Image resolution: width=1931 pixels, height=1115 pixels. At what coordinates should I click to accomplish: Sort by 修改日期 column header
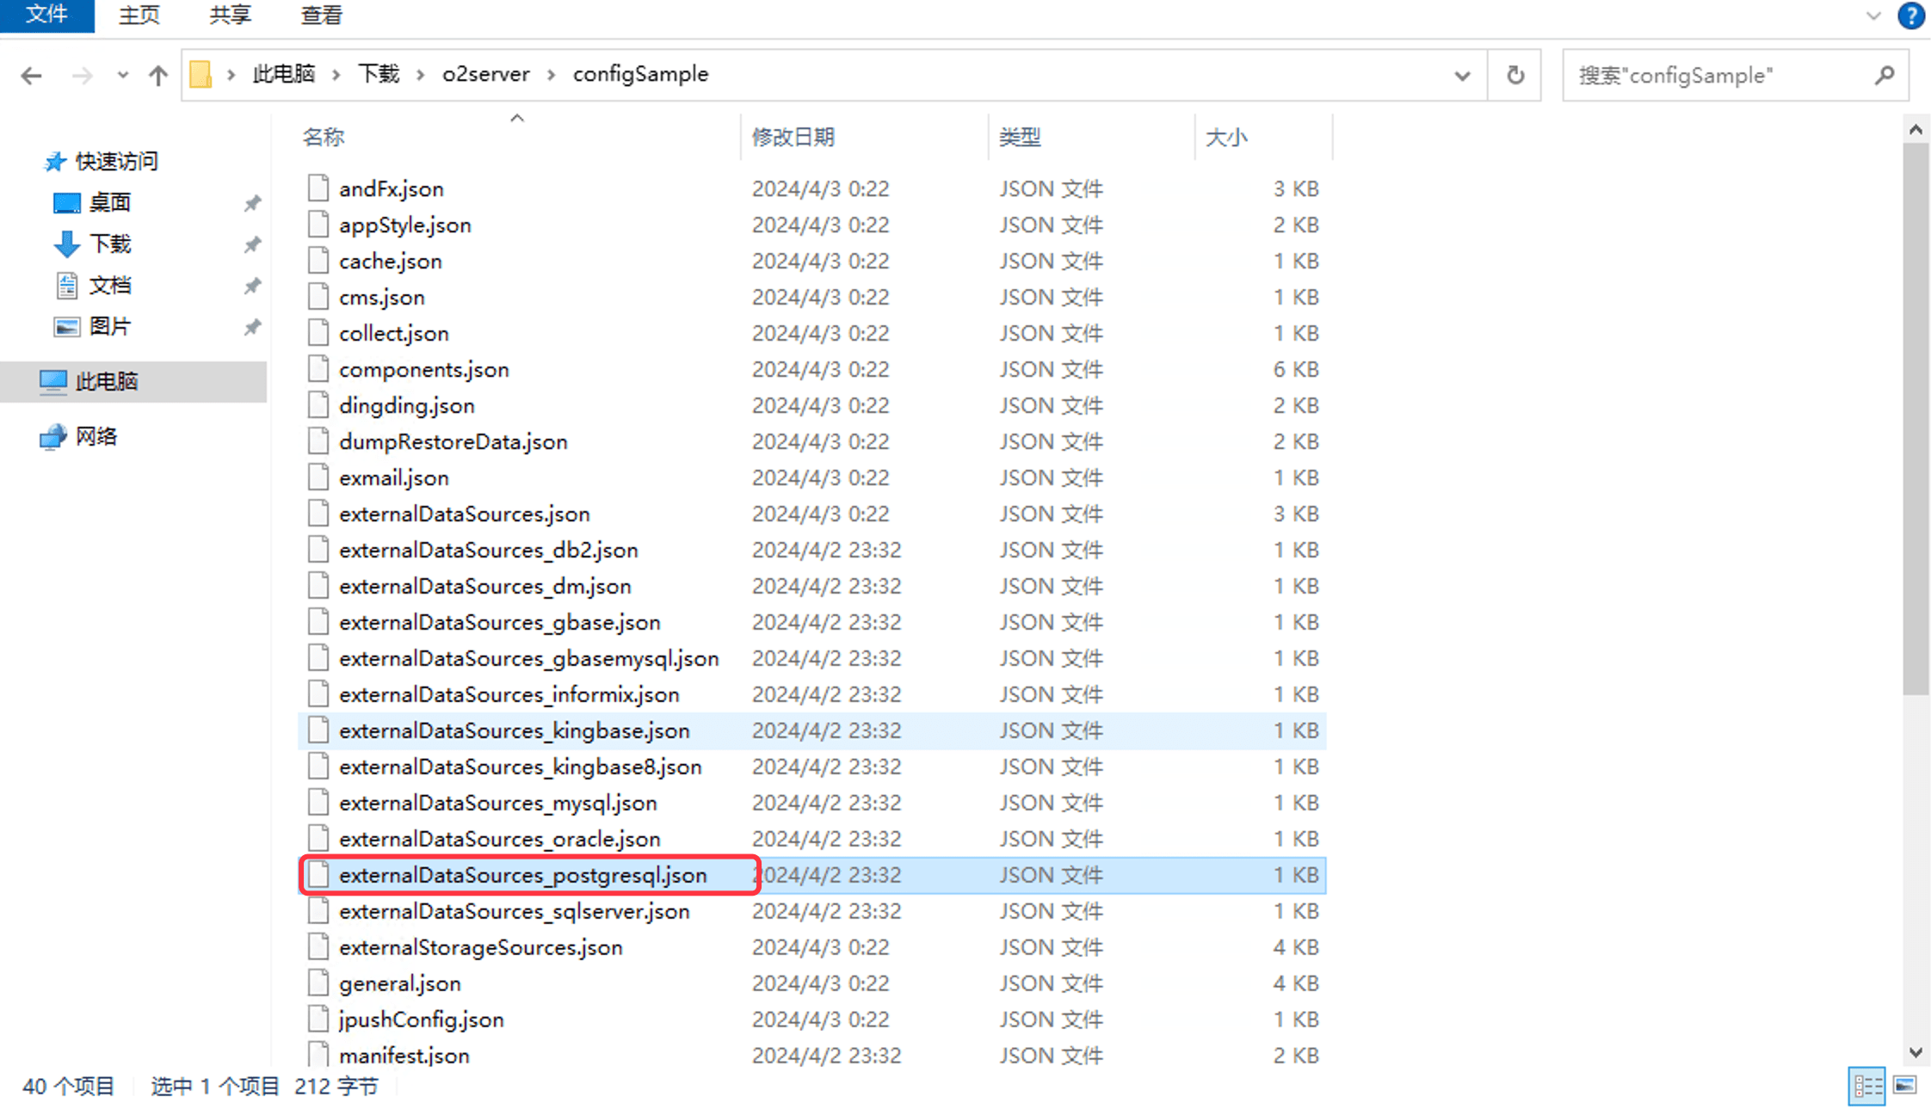(x=793, y=137)
